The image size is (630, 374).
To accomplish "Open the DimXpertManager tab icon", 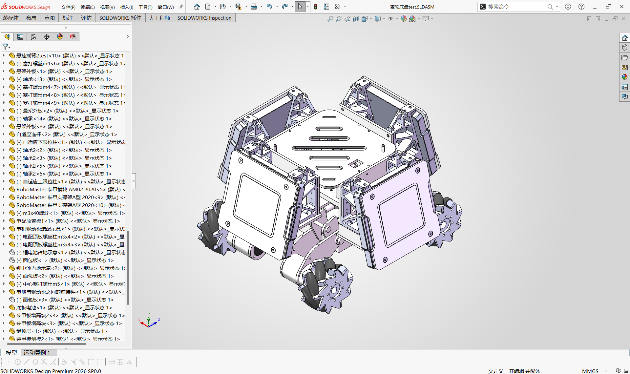I will pos(47,37).
